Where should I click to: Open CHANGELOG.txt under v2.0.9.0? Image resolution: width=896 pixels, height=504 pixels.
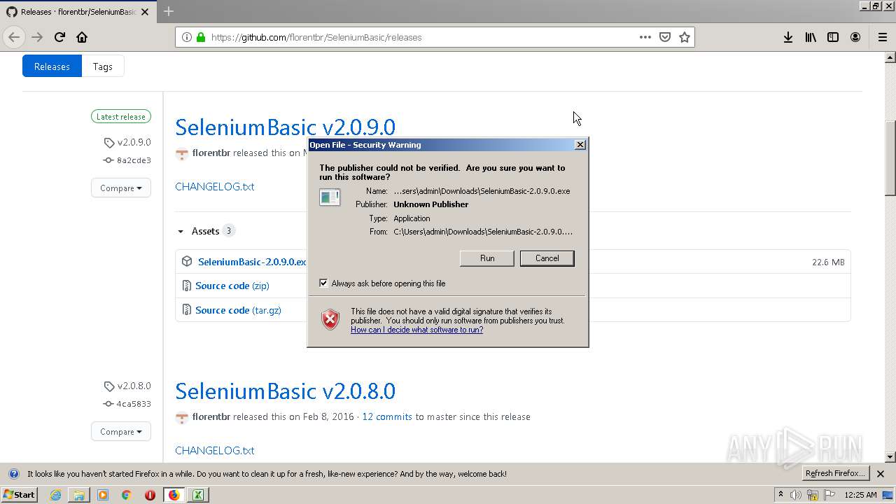(214, 187)
